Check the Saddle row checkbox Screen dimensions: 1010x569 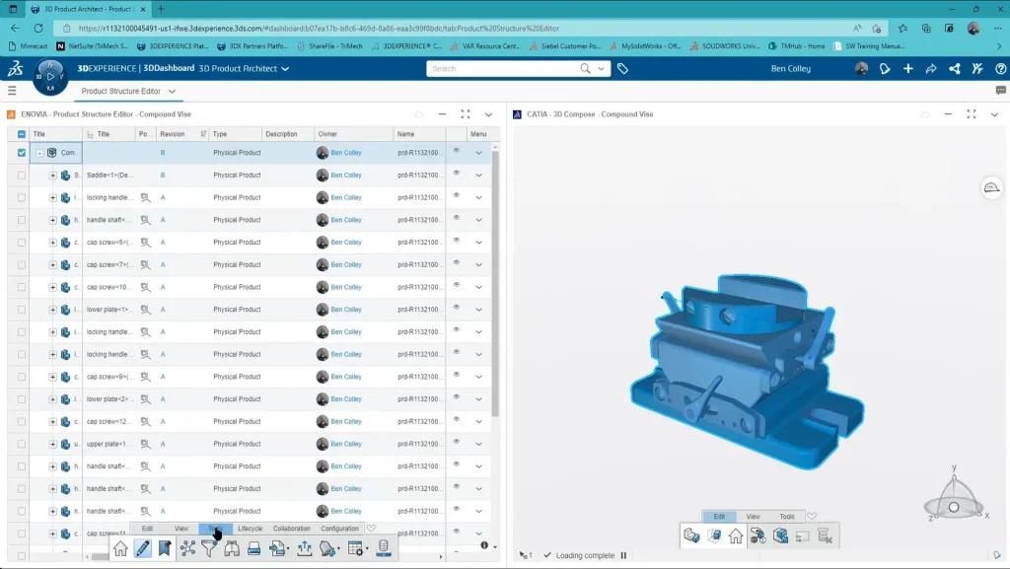coord(22,176)
